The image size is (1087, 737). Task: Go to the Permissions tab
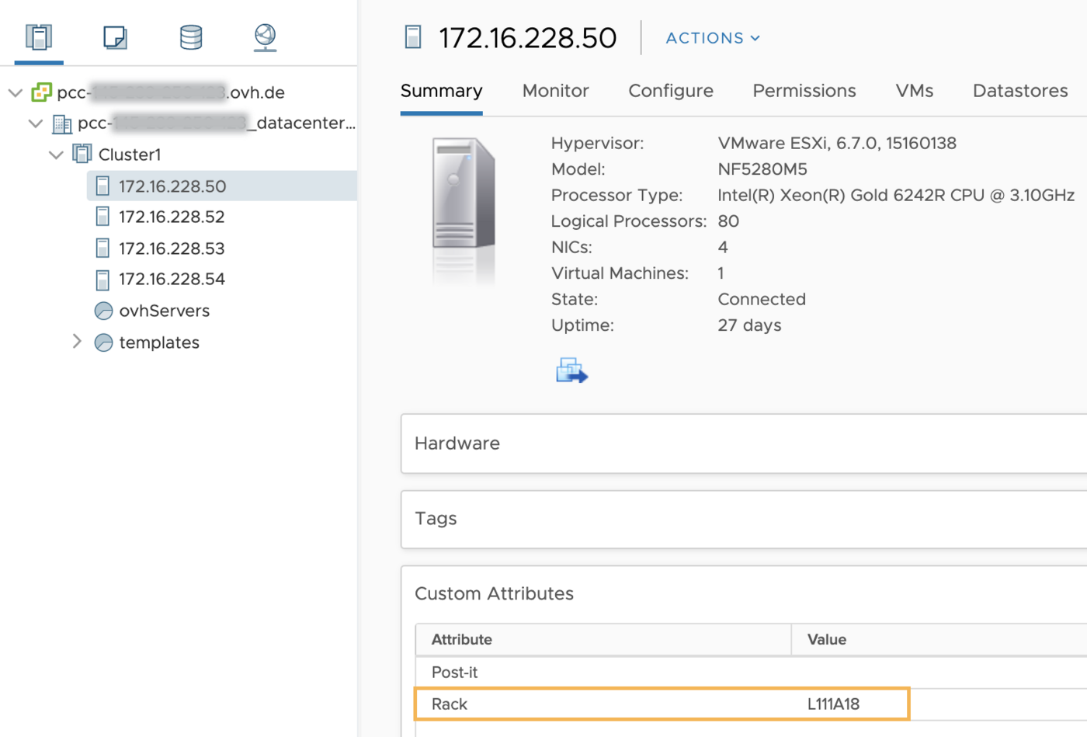pyautogui.click(x=804, y=91)
